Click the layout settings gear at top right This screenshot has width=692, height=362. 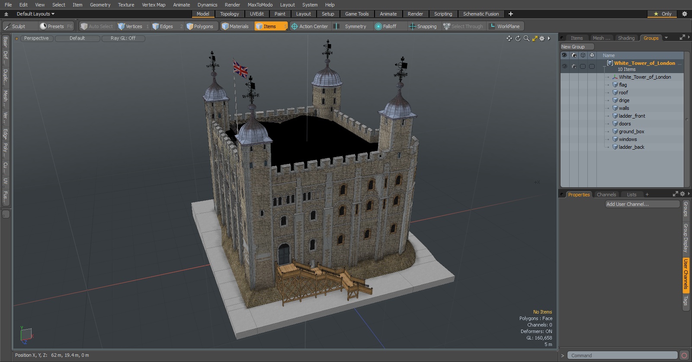pos(685,14)
